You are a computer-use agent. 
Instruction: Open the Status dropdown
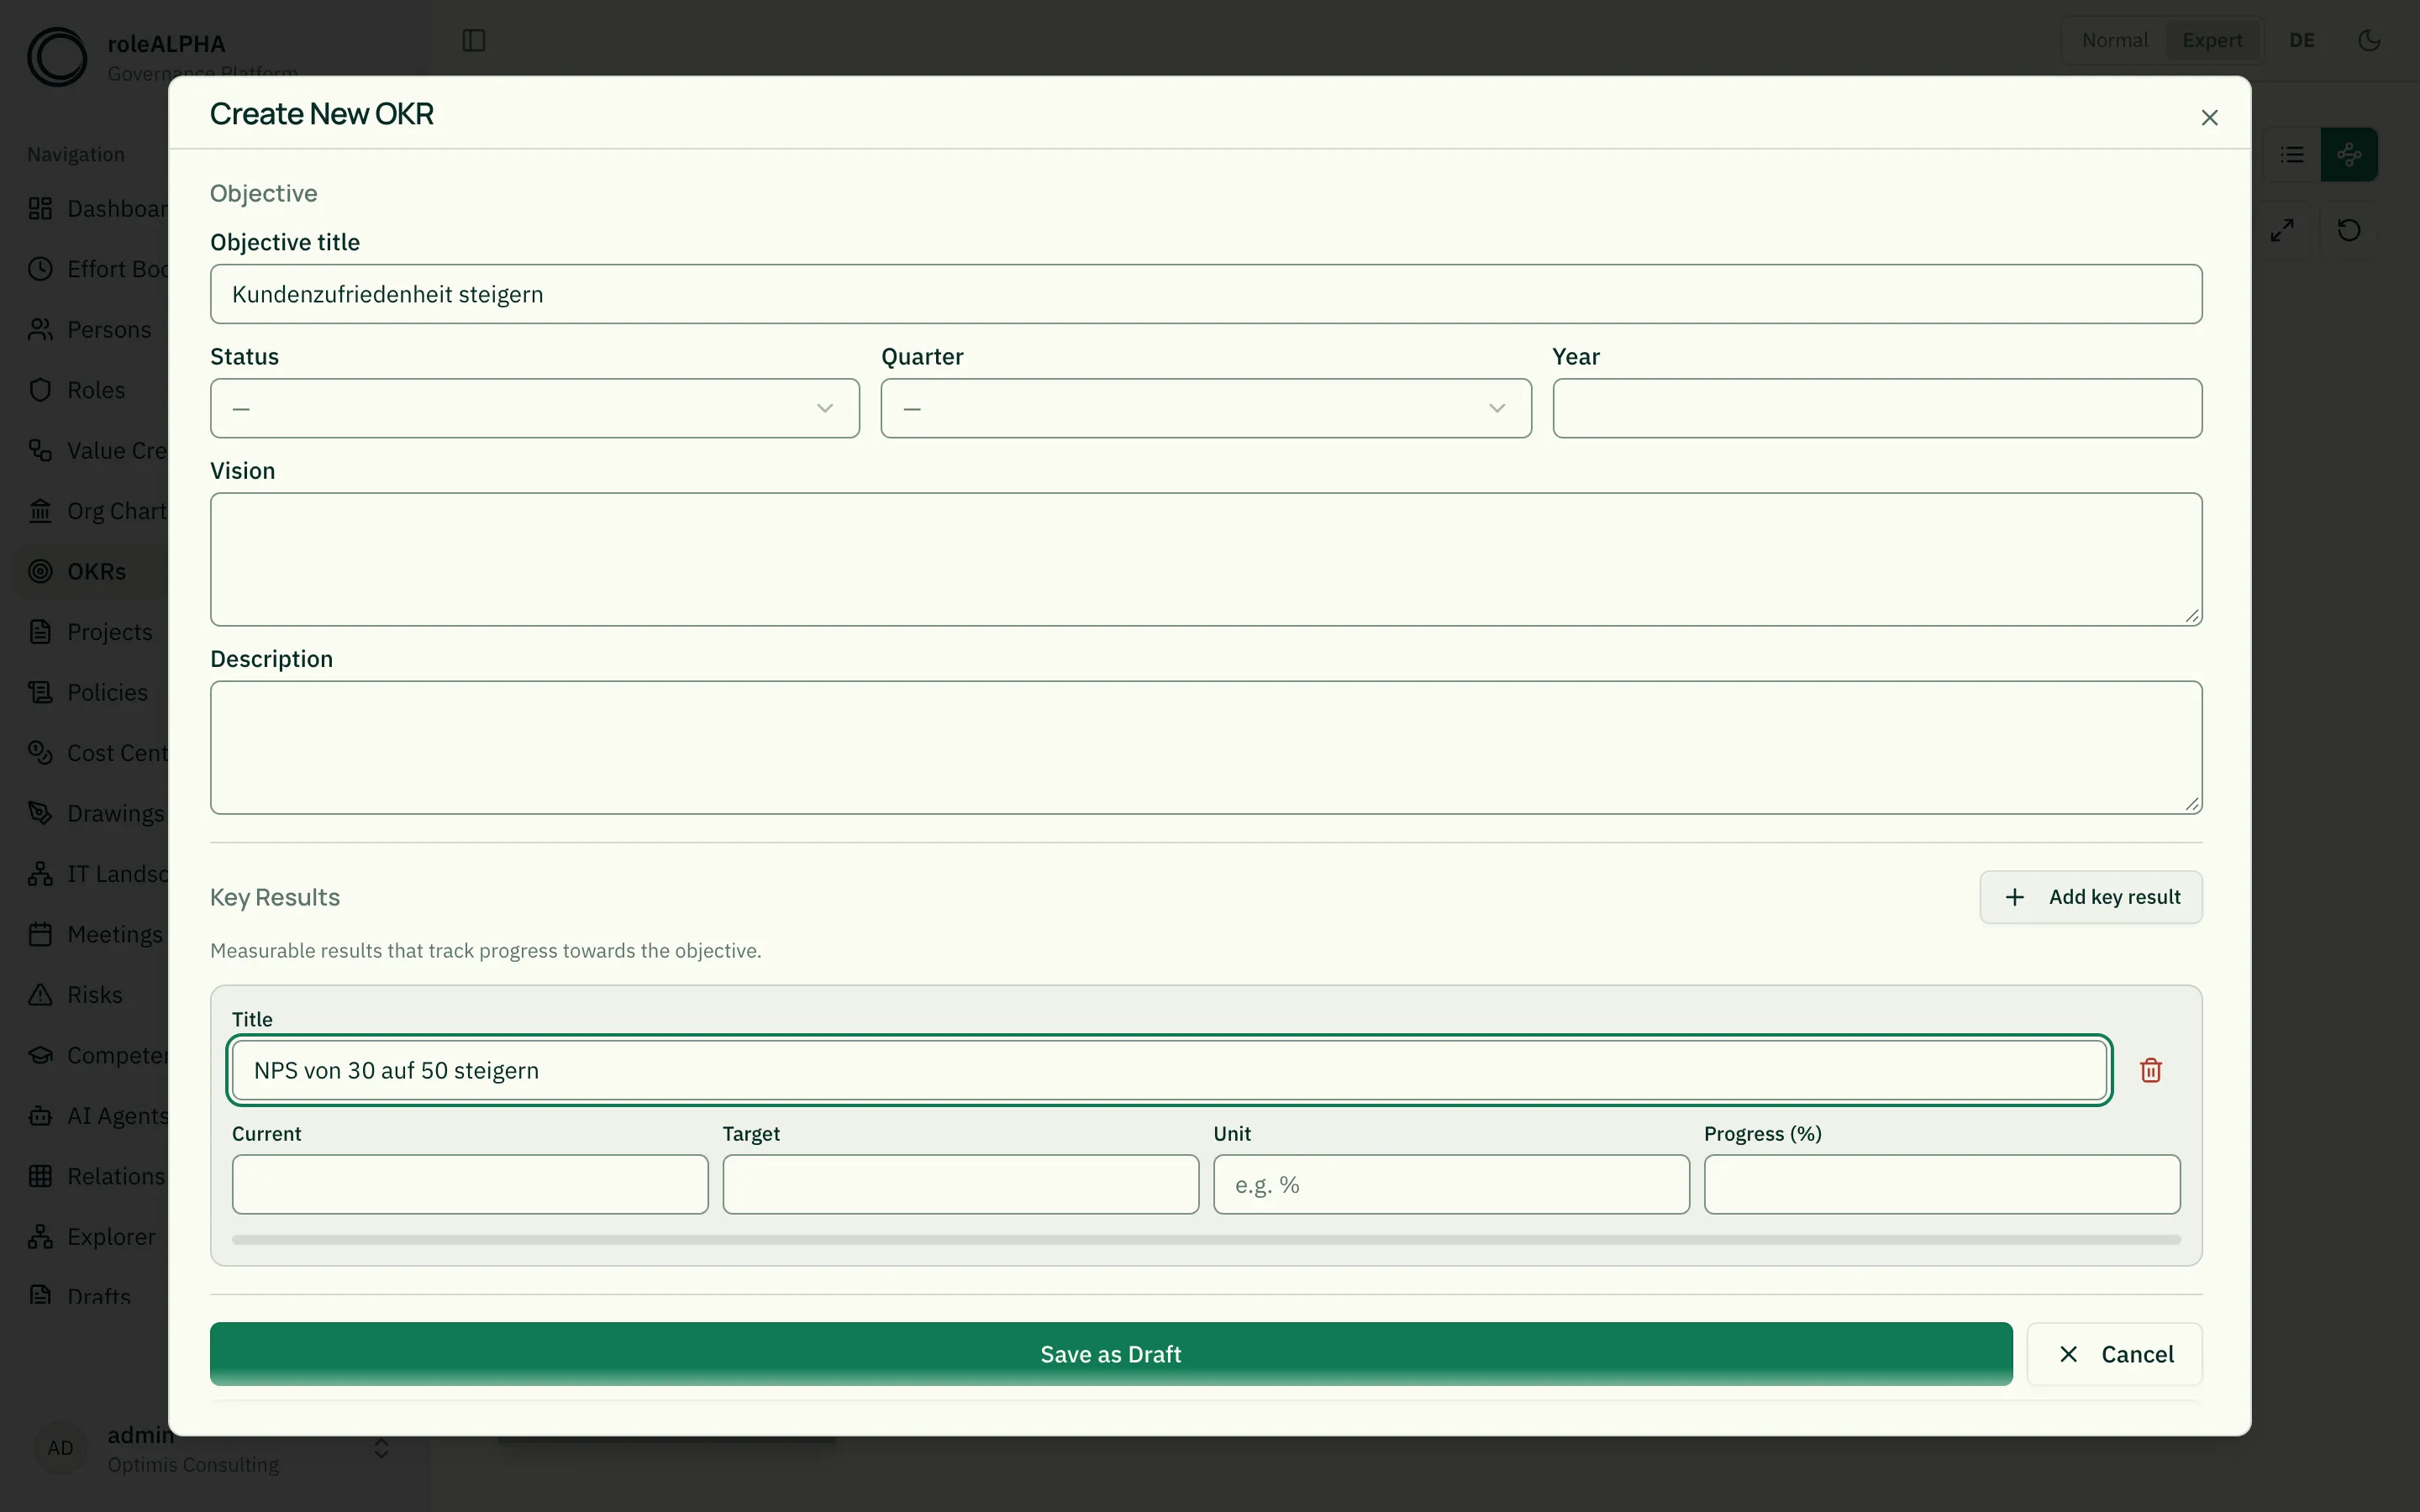pos(535,408)
